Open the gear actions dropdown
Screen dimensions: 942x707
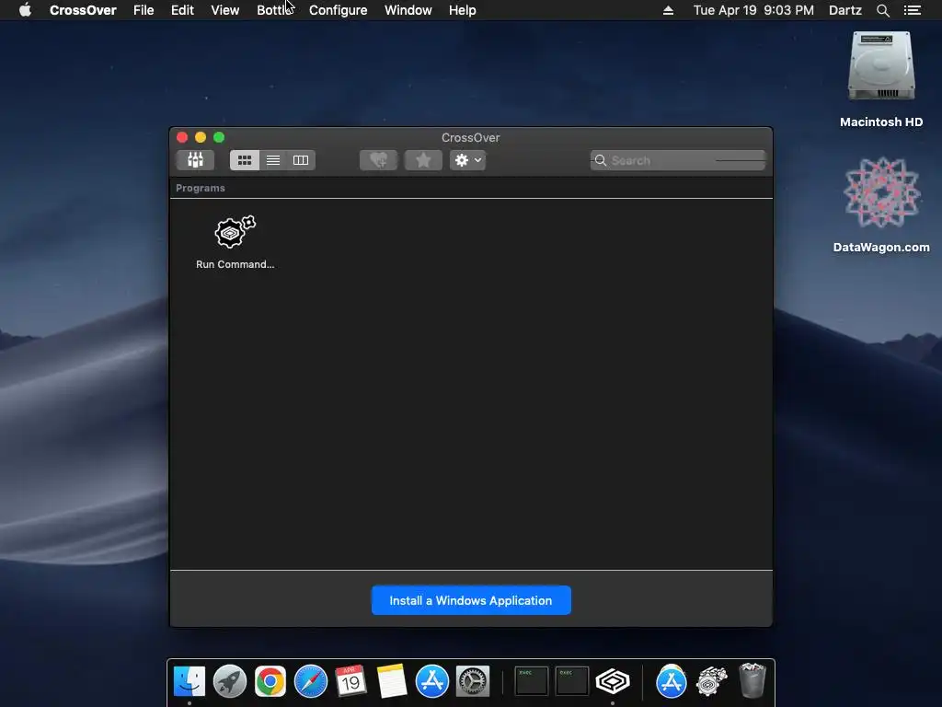click(468, 160)
